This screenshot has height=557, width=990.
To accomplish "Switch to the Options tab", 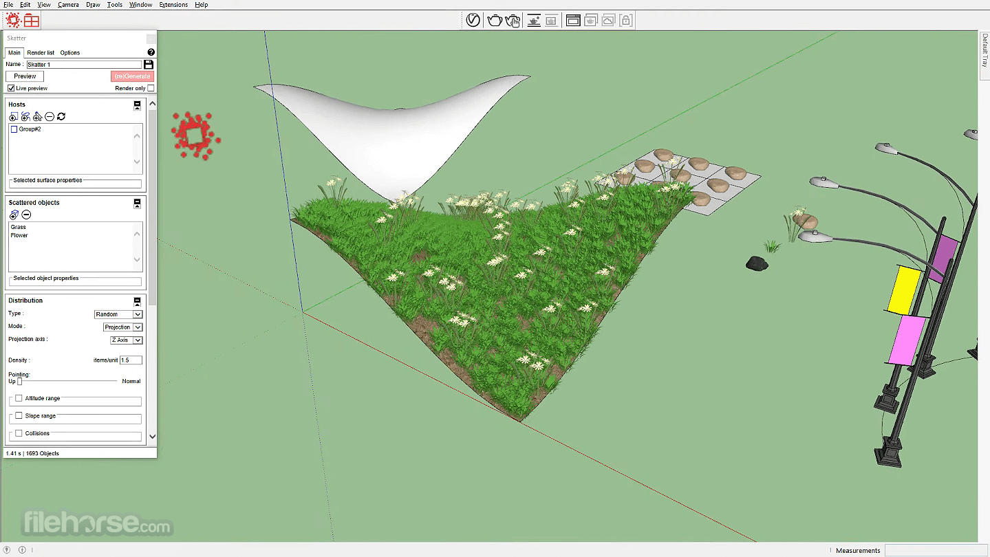I will (70, 52).
